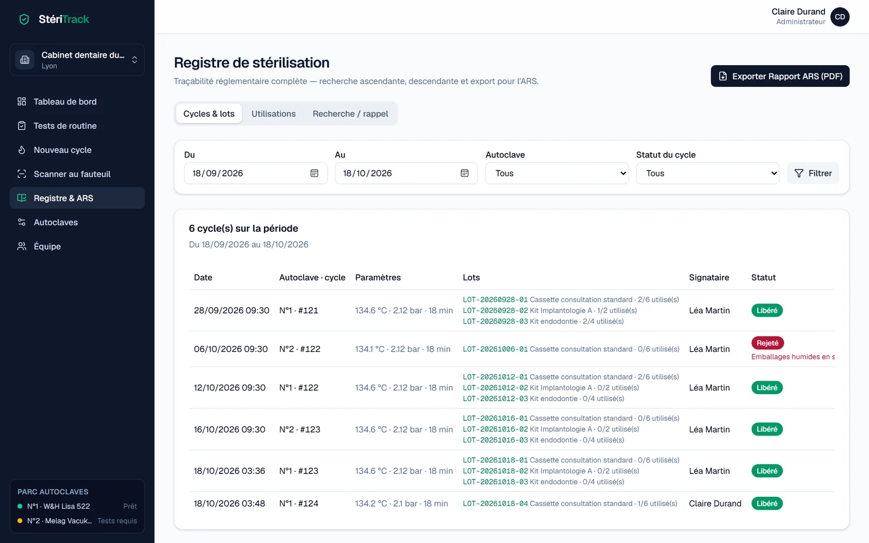Click the Tableau de bord grid icon
Image resolution: width=869 pixels, height=543 pixels.
coord(22,102)
